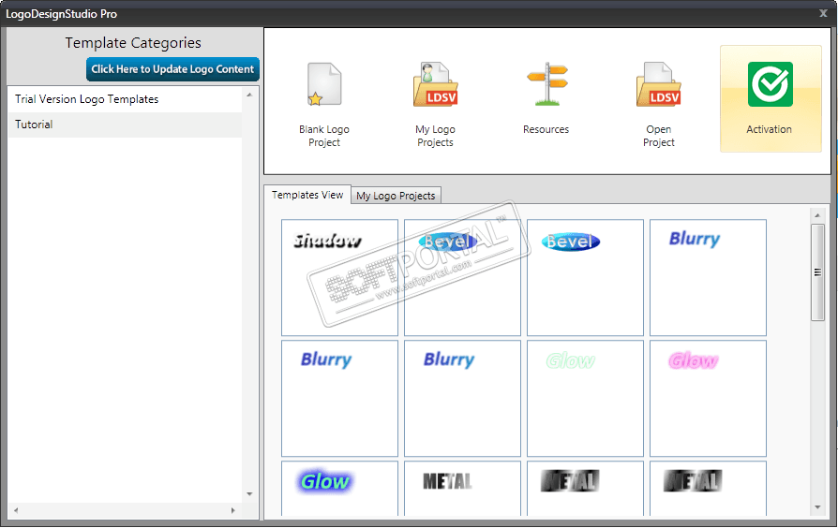
Task: Pick the pale green Glow template
Action: 585,398
